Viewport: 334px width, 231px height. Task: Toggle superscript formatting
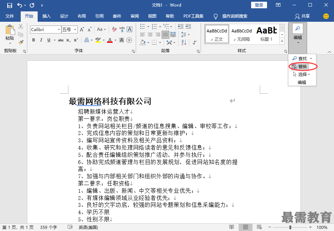click(x=76, y=40)
